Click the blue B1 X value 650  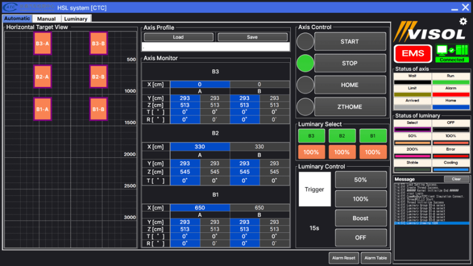[200, 208]
